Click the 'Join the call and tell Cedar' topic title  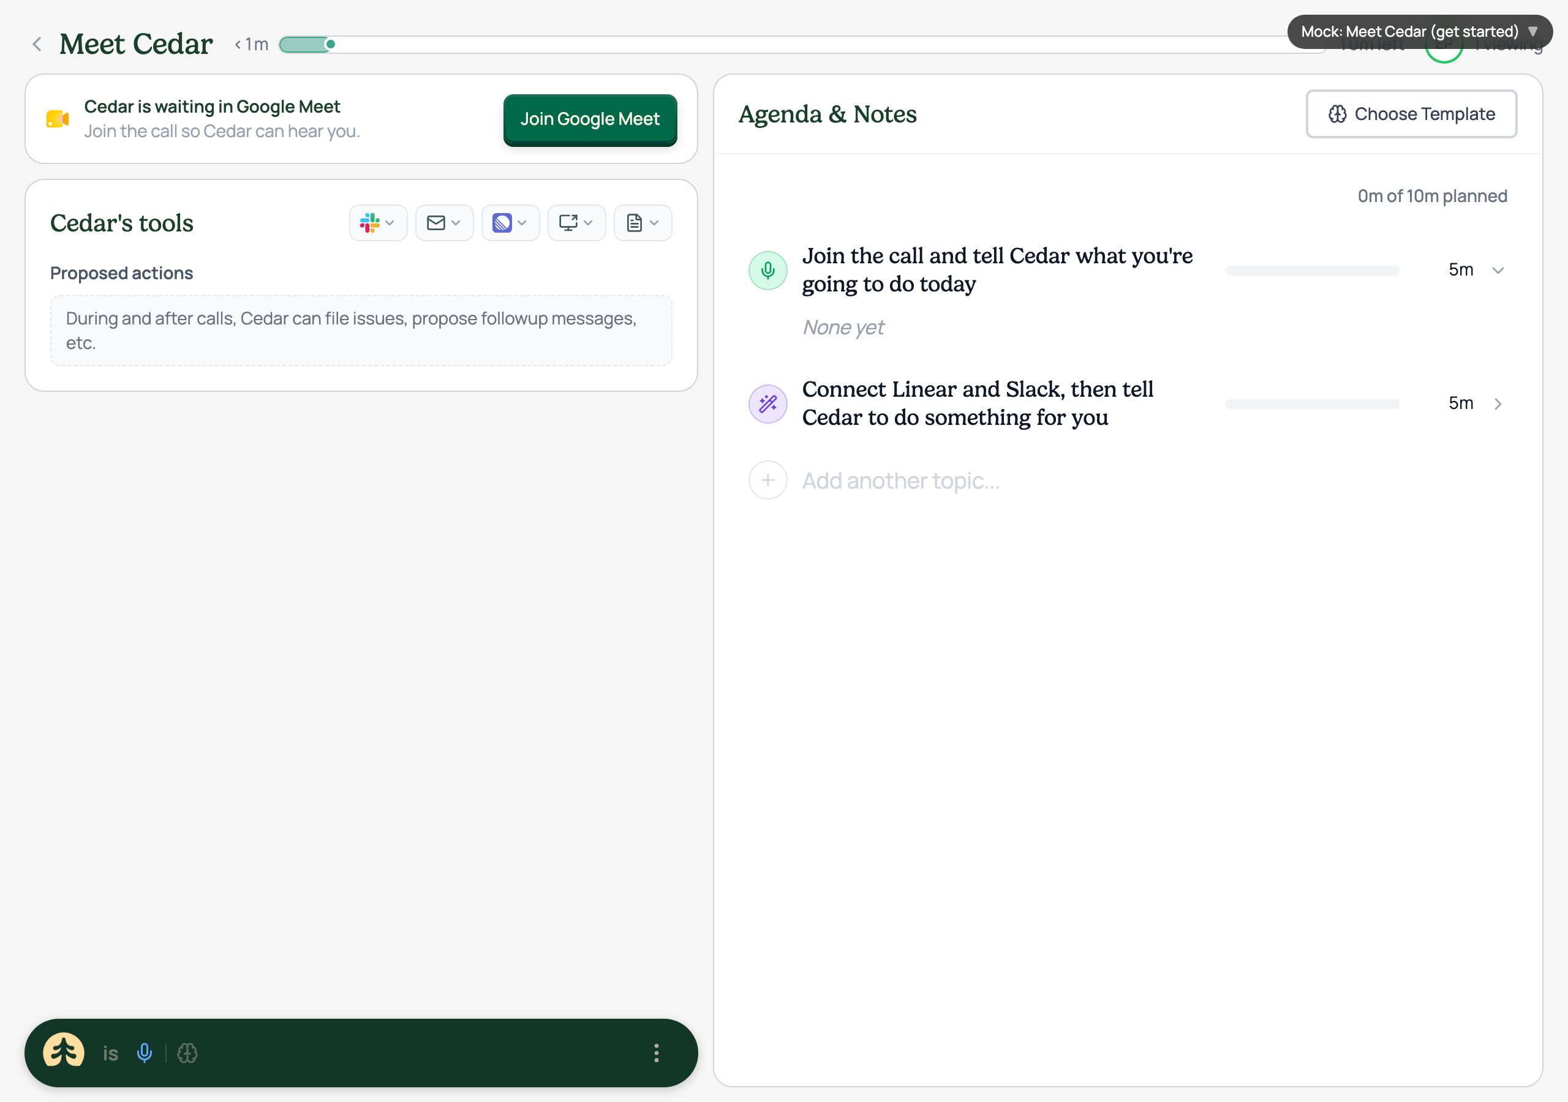click(x=997, y=270)
